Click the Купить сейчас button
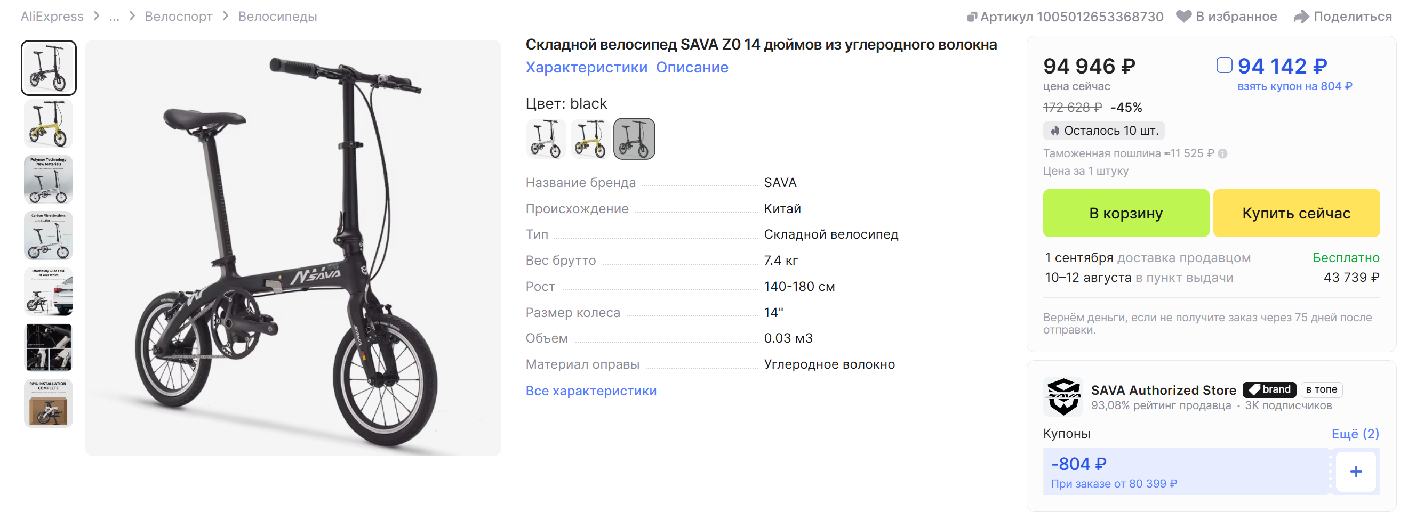This screenshot has height=528, width=1408. point(1296,214)
